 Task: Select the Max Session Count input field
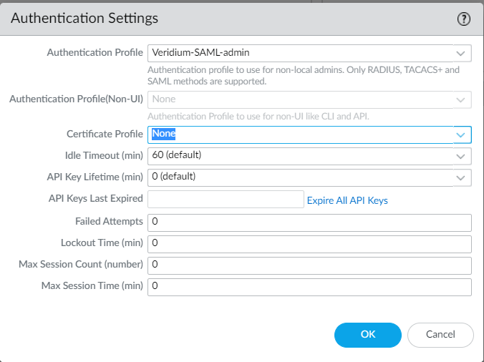pyautogui.click(x=309, y=265)
